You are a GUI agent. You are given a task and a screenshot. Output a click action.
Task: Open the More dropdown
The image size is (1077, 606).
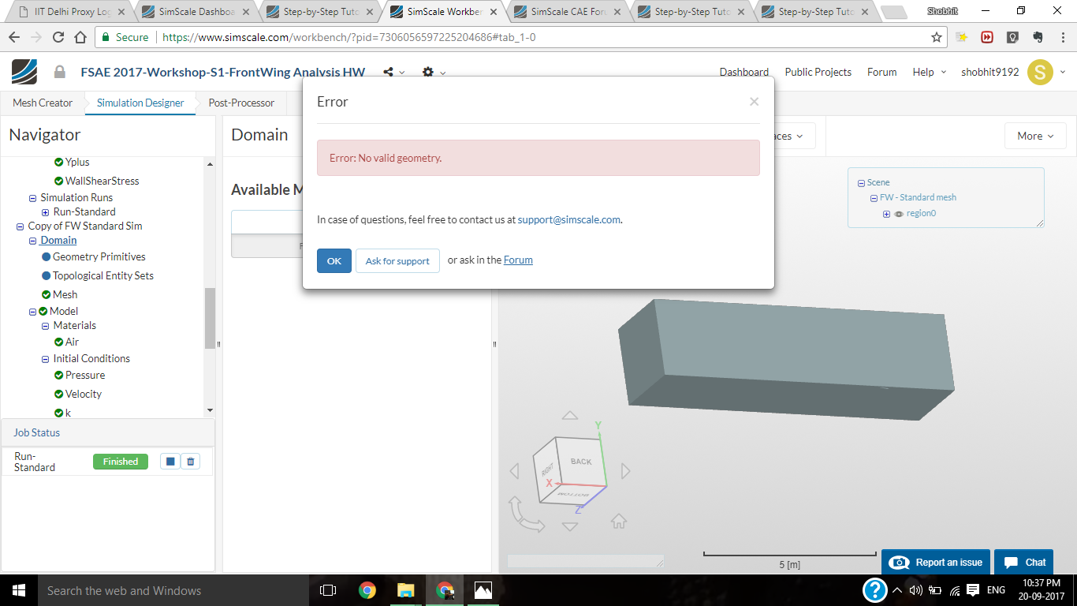[x=1035, y=136]
